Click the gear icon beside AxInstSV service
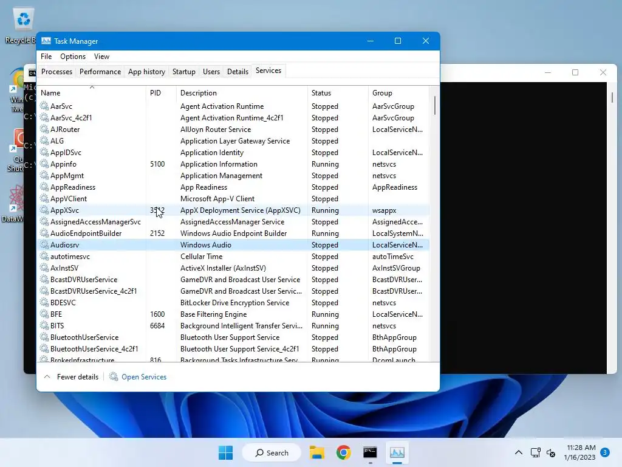 coord(44,268)
